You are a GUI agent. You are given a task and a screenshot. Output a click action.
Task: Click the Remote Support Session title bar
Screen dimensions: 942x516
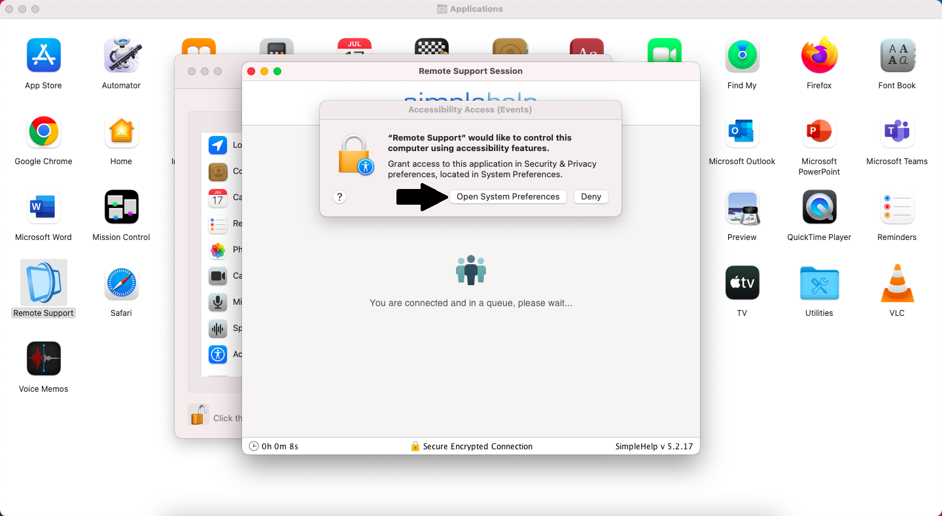point(470,71)
